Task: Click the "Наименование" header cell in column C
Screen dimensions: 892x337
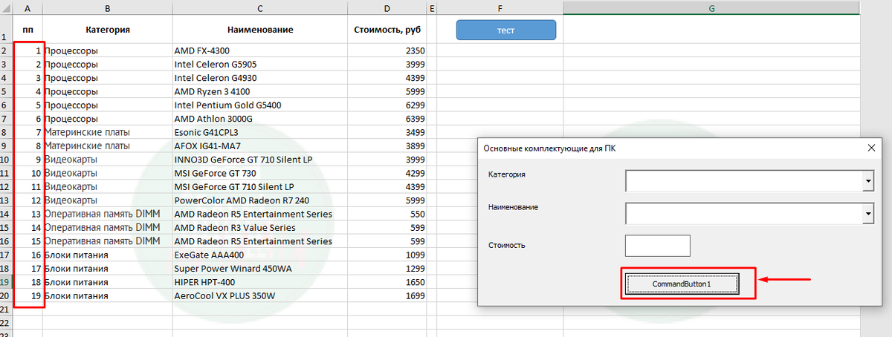Action: [x=260, y=30]
